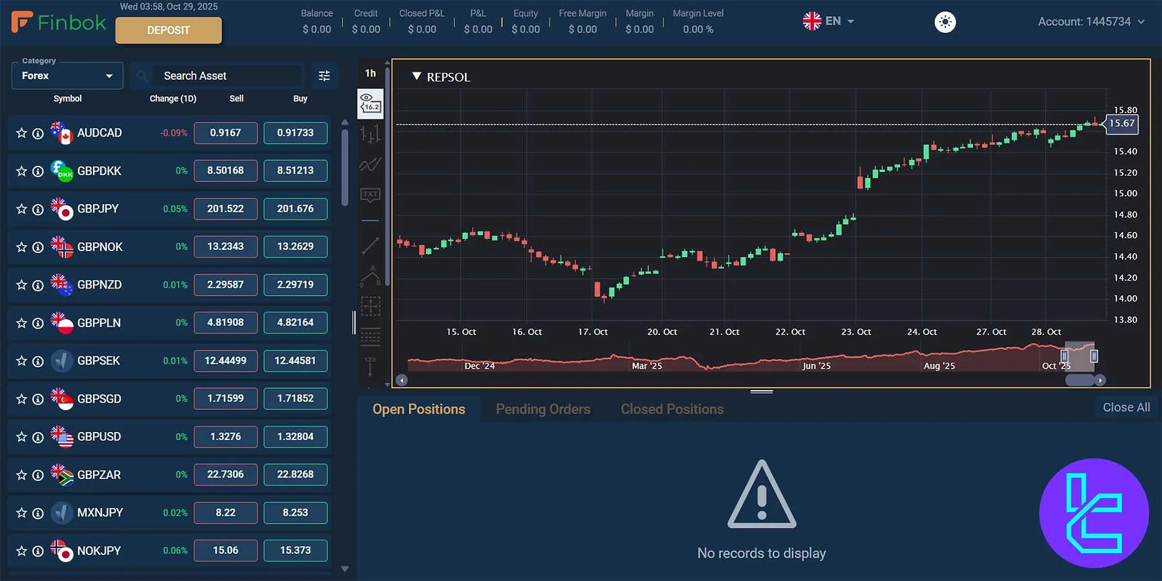Toggle the favorite star for GBPUSD
1162x581 pixels.
coord(21,436)
